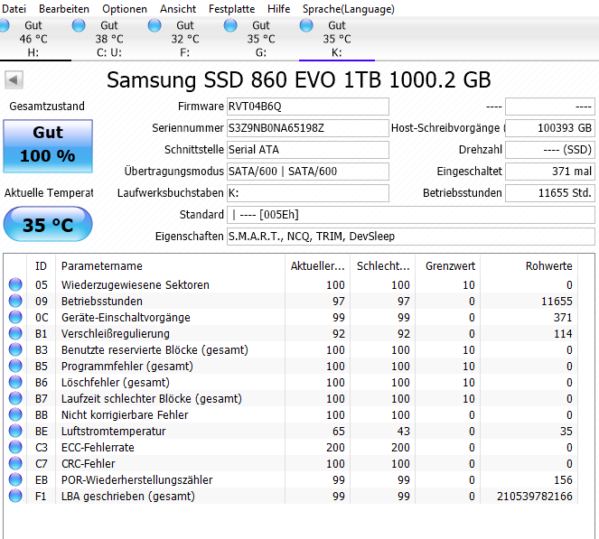Click status orb for ECC-Fehlerrate row
This screenshot has height=539, width=599.
[15, 447]
